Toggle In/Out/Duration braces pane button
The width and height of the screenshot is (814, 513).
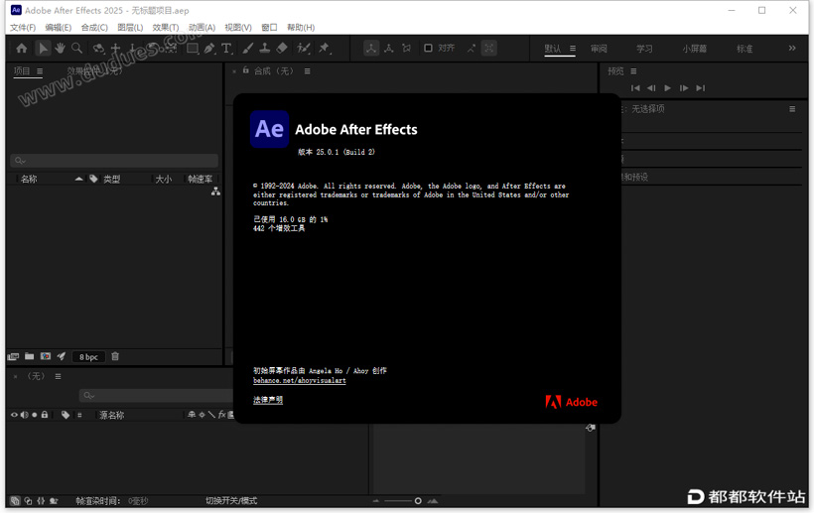tap(41, 501)
